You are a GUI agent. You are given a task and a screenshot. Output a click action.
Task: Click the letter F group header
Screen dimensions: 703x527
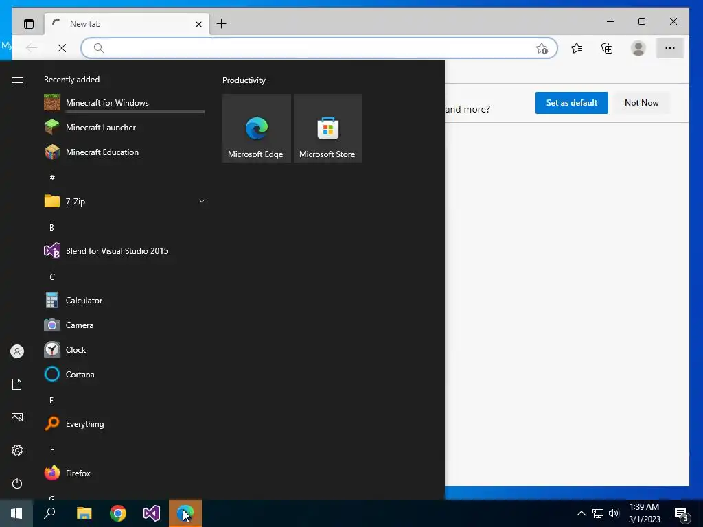[x=52, y=450]
